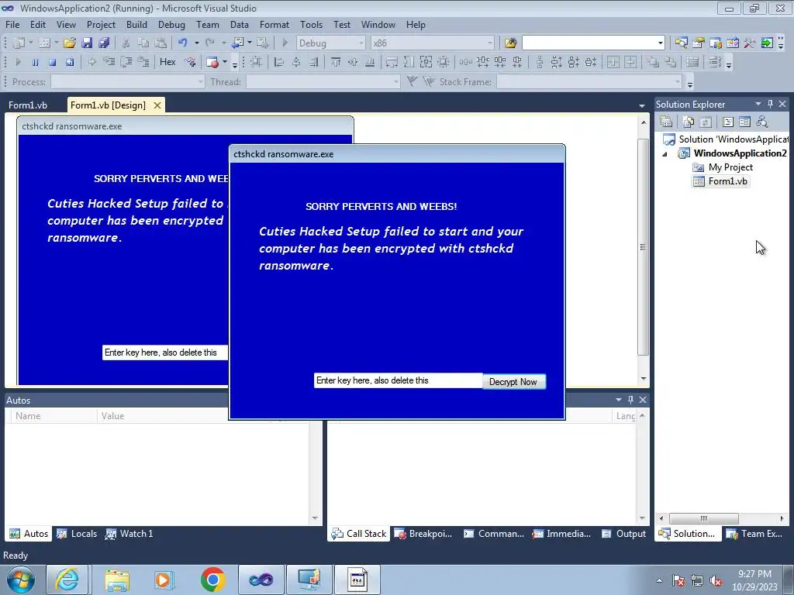
Task: Open the File menu
Action: pyautogui.click(x=12, y=25)
